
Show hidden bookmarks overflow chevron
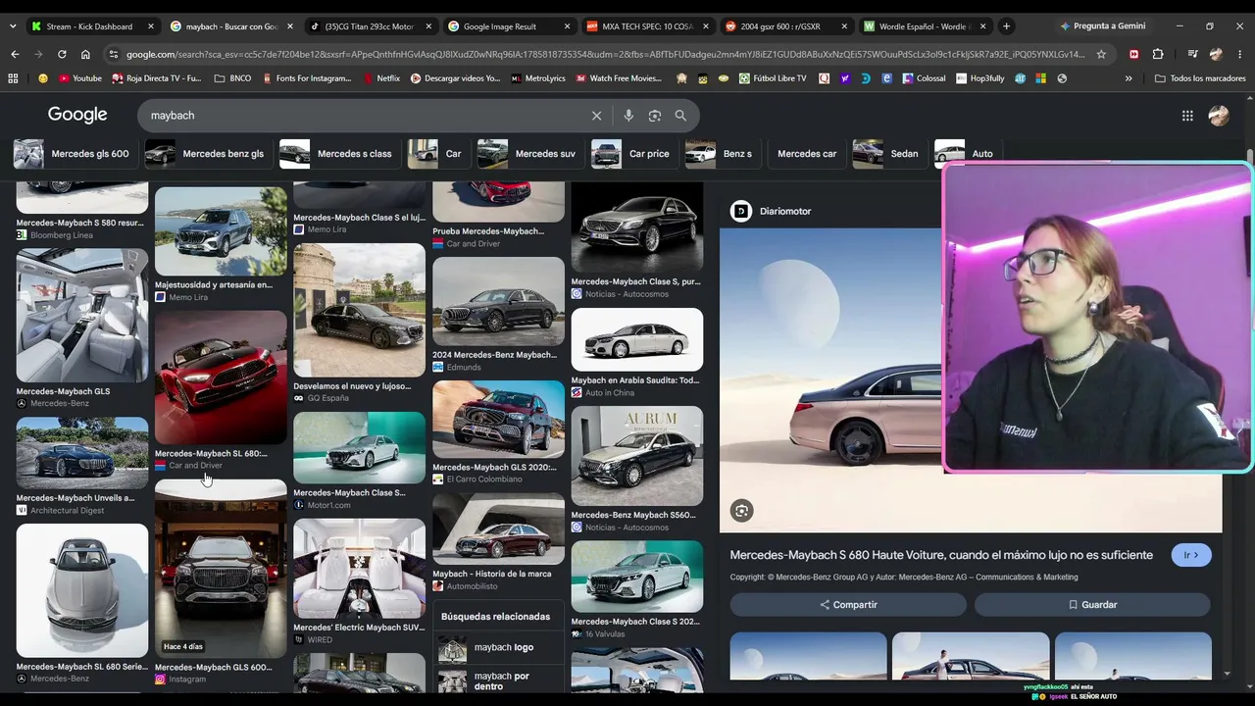pos(1129,78)
